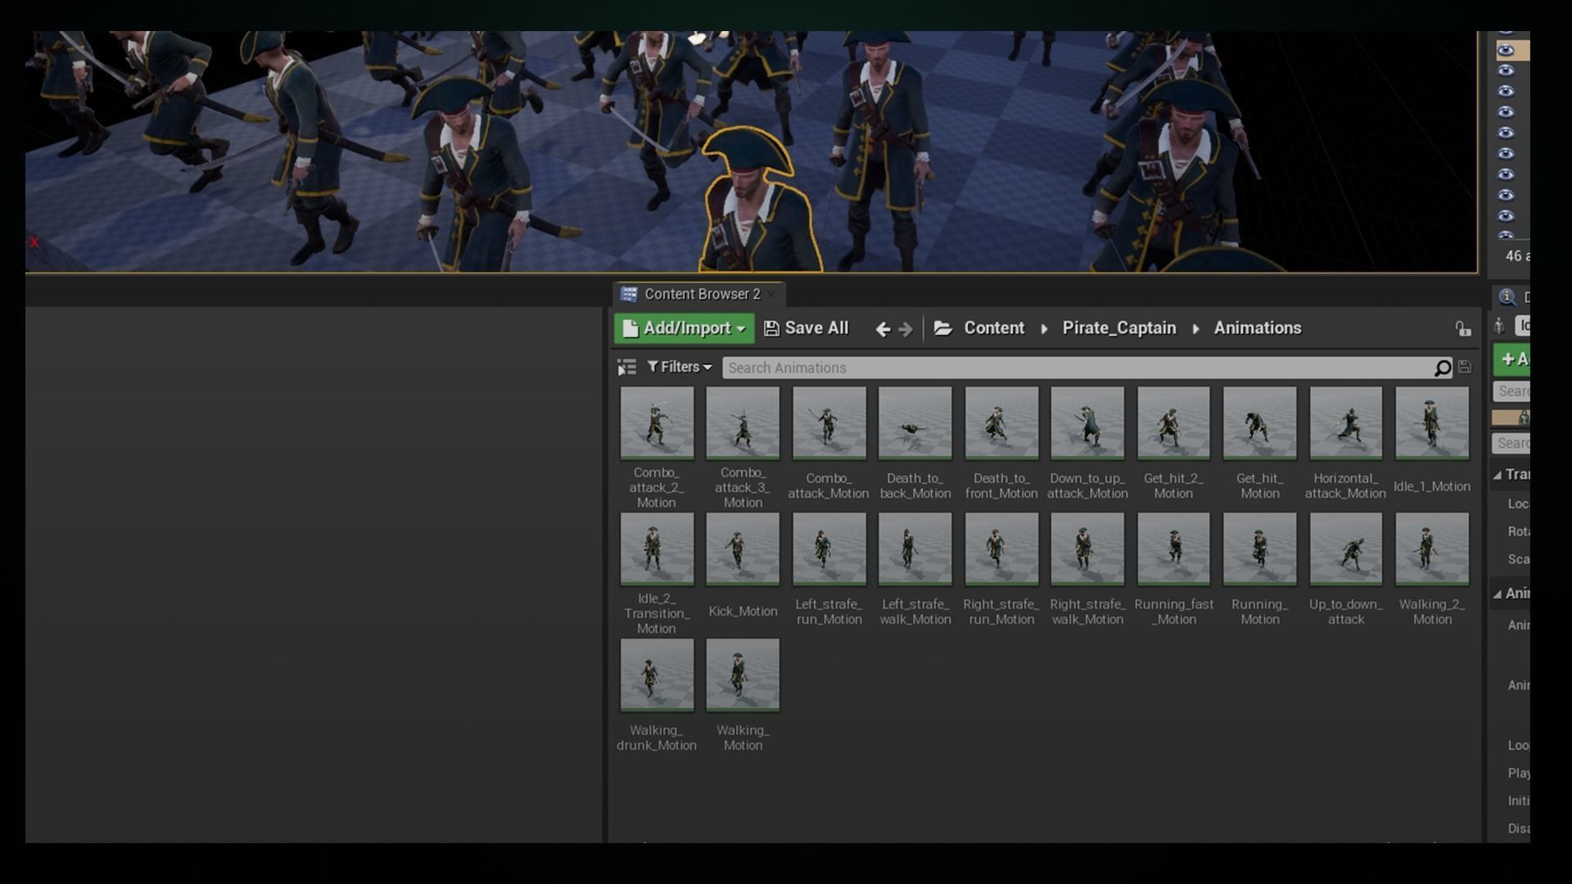Toggle the second eye icon in outliner
Screen dimensions: 1572x884
[1506, 71]
